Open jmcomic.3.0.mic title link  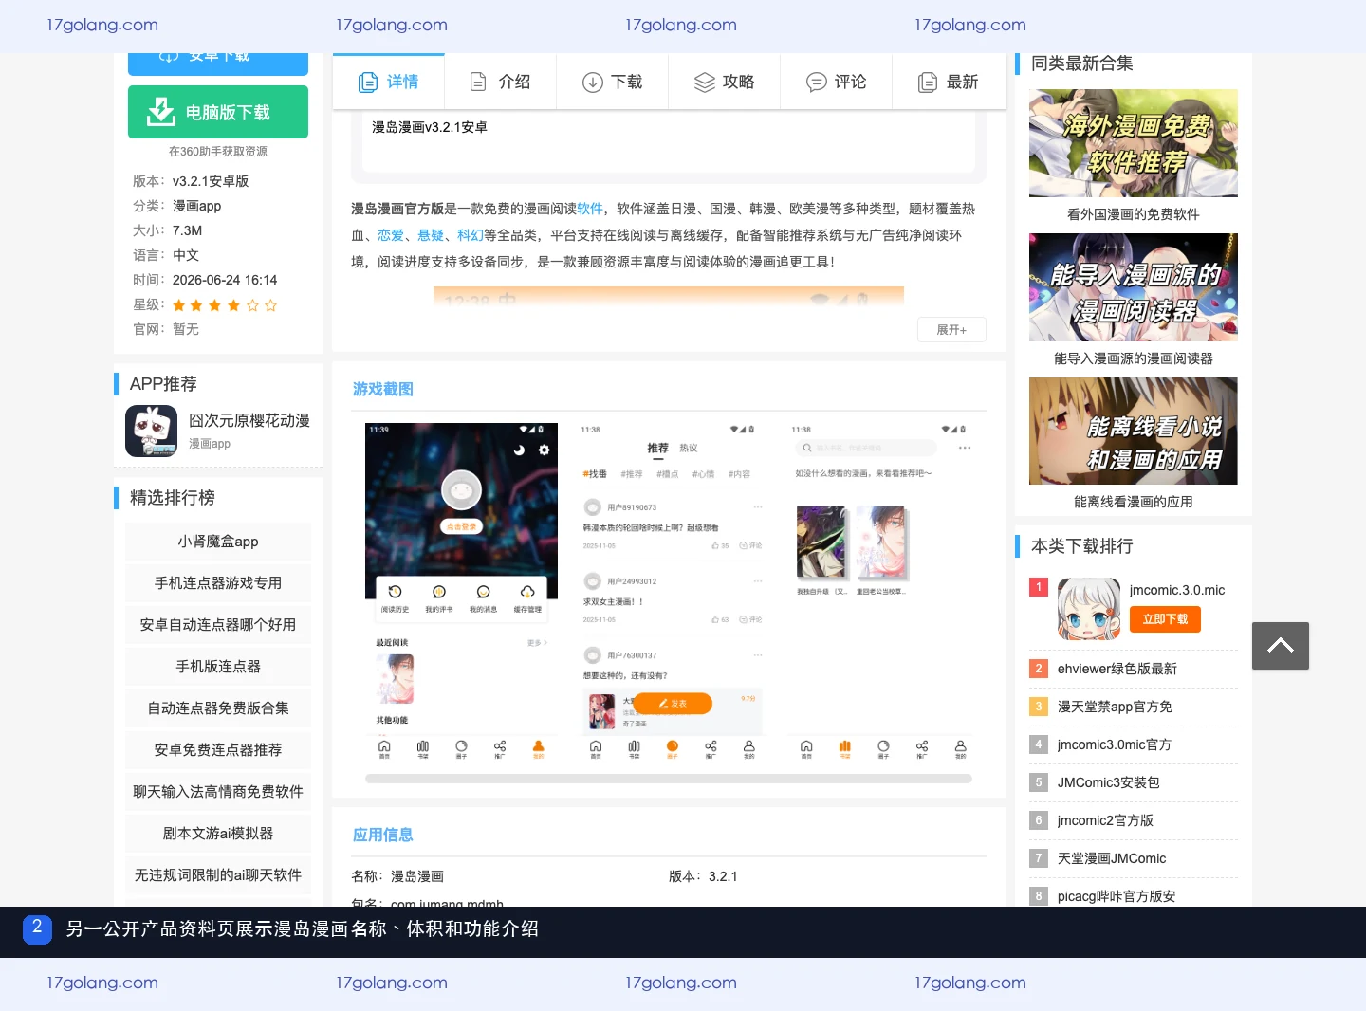click(x=1177, y=590)
